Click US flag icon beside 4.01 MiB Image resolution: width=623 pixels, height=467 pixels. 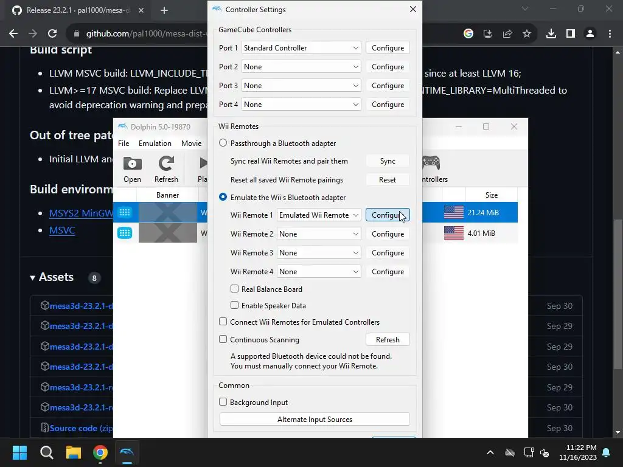[453, 233]
